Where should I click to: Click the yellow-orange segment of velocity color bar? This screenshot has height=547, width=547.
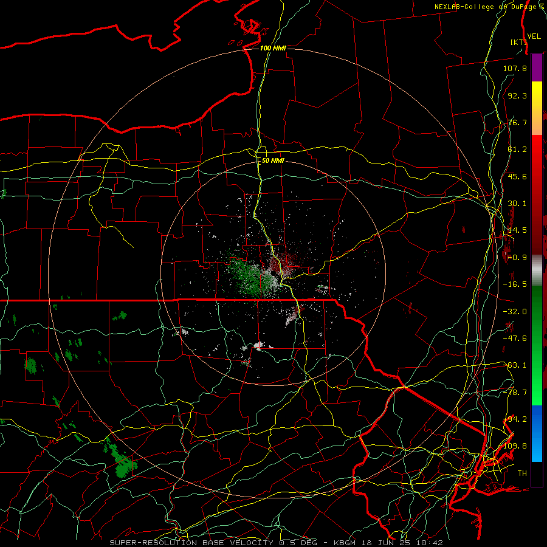pos(537,108)
